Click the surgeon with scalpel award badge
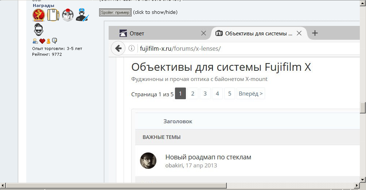The width and height of the screenshot is (366, 190). pos(82,15)
